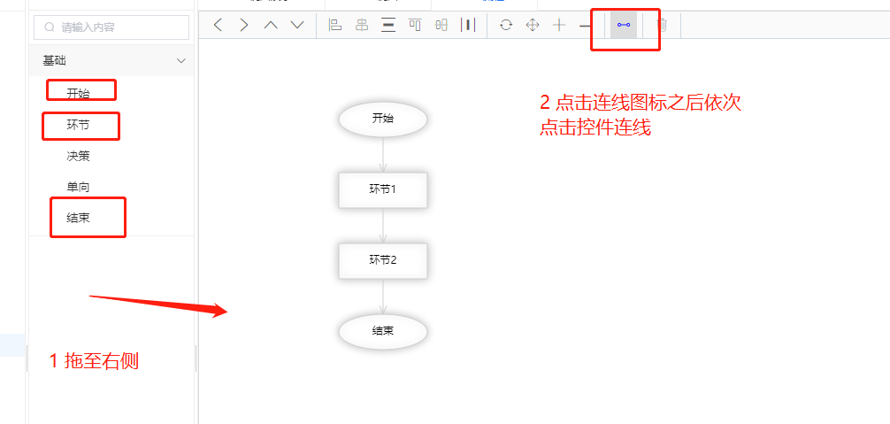Click the horizontal center align icon
Image resolution: width=890 pixels, height=424 pixels.
[x=362, y=25]
